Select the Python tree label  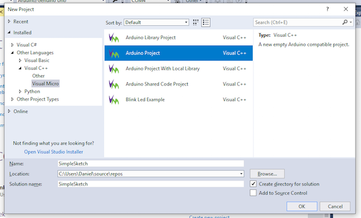(x=32, y=92)
